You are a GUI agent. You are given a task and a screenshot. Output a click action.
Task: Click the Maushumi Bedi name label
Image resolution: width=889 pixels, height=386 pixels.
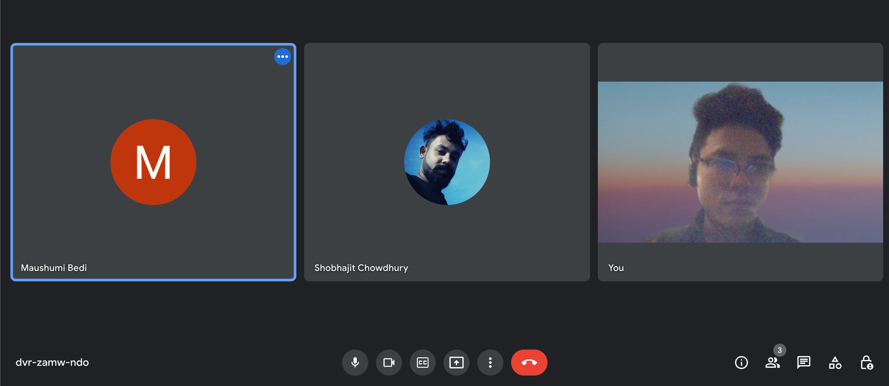(x=54, y=268)
